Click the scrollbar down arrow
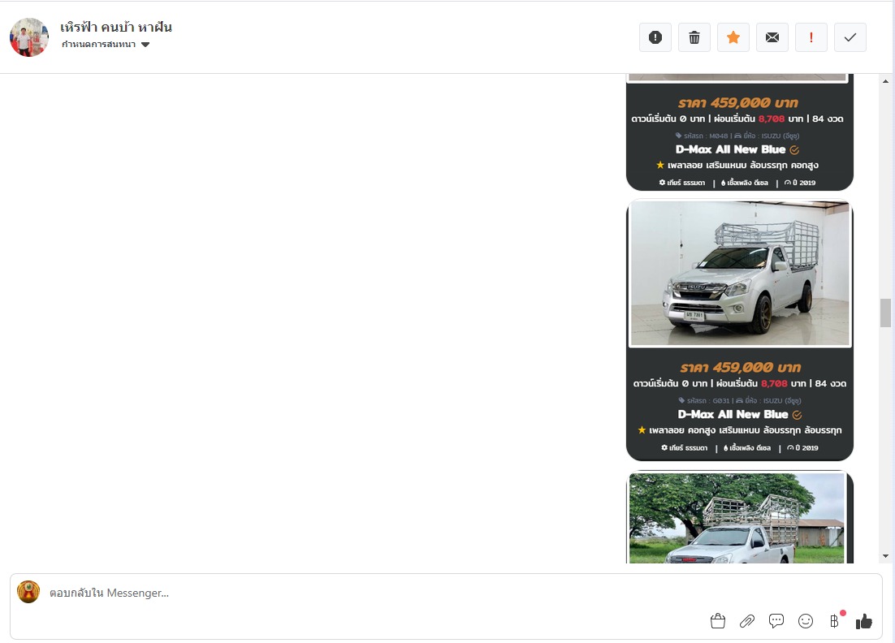Screen dimensions: 895x643 (885, 555)
